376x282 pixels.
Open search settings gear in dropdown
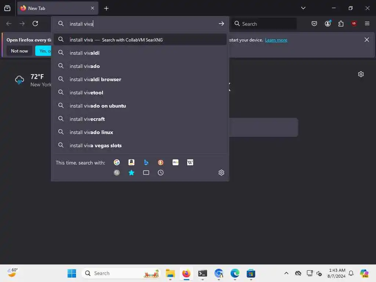[221, 173]
